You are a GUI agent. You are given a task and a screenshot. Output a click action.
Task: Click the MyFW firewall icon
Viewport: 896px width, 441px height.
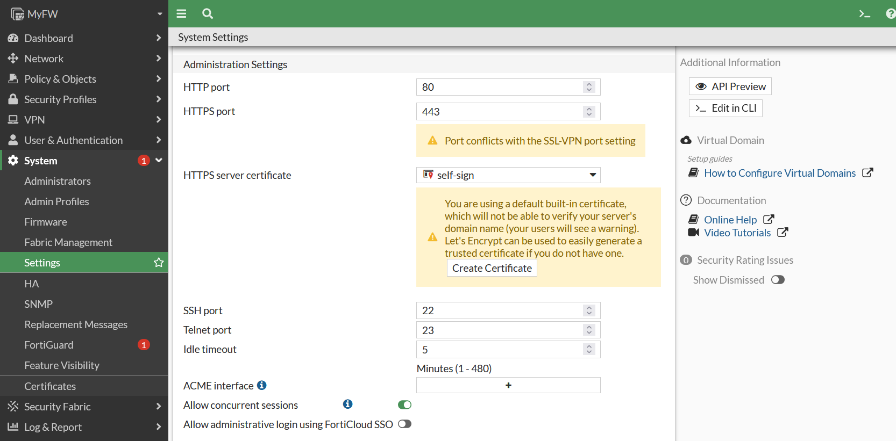[17, 14]
